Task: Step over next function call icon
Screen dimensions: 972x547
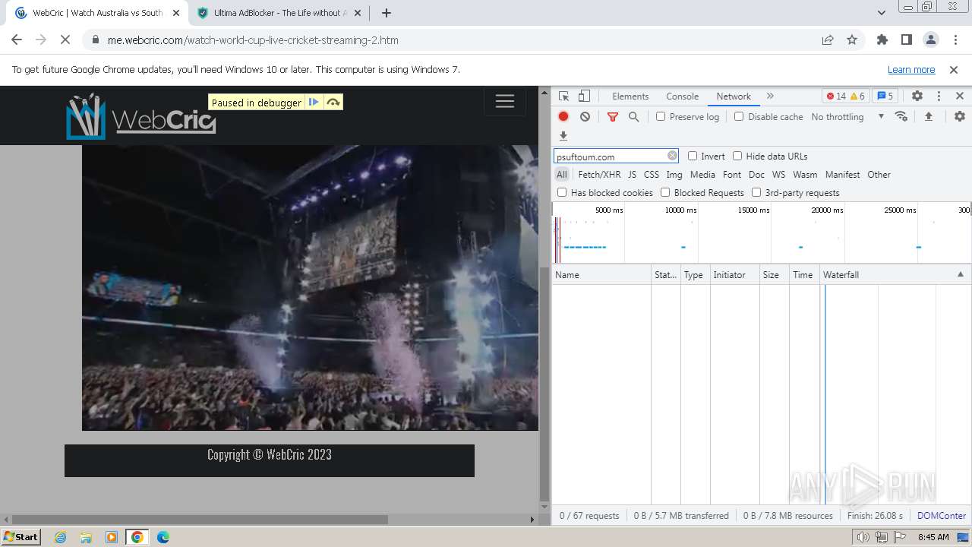Action: 333,102
